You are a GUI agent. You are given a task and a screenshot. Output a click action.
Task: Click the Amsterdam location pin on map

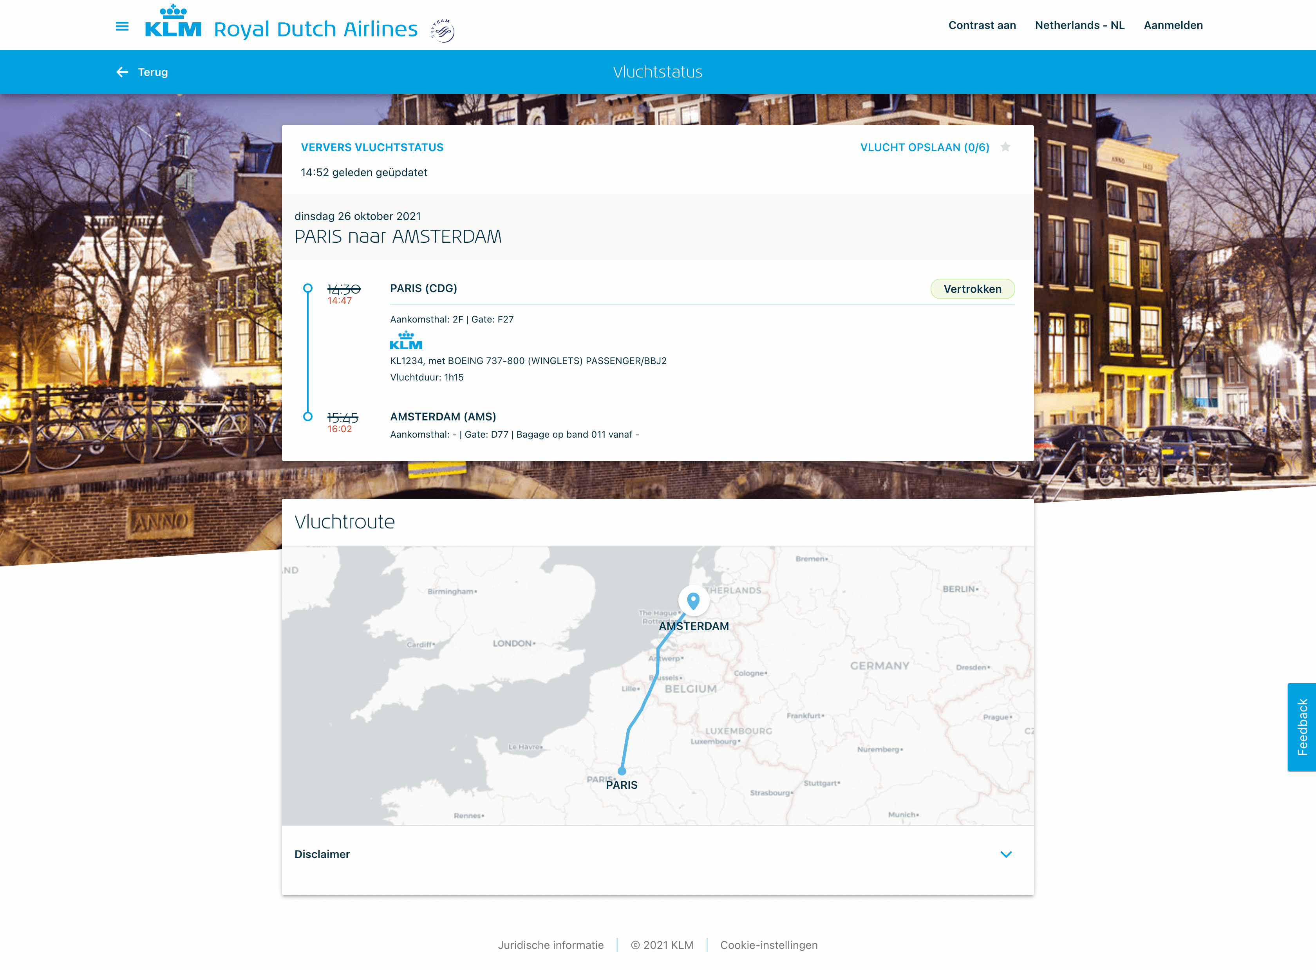pyautogui.click(x=693, y=600)
